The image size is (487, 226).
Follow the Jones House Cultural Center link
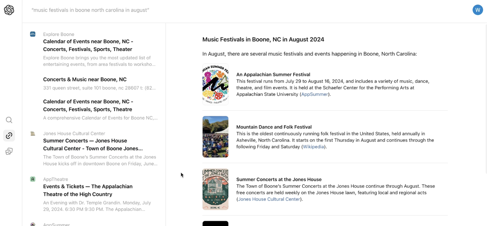tap(269, 199)
